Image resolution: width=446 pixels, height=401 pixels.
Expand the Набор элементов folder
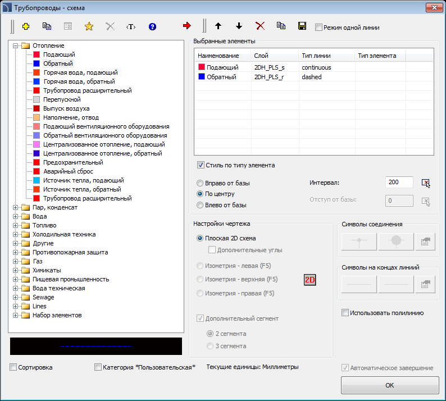(15, 315)
